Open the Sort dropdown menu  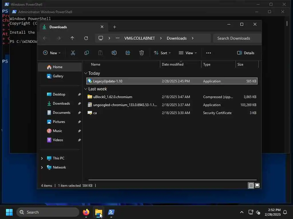(162, 53)
